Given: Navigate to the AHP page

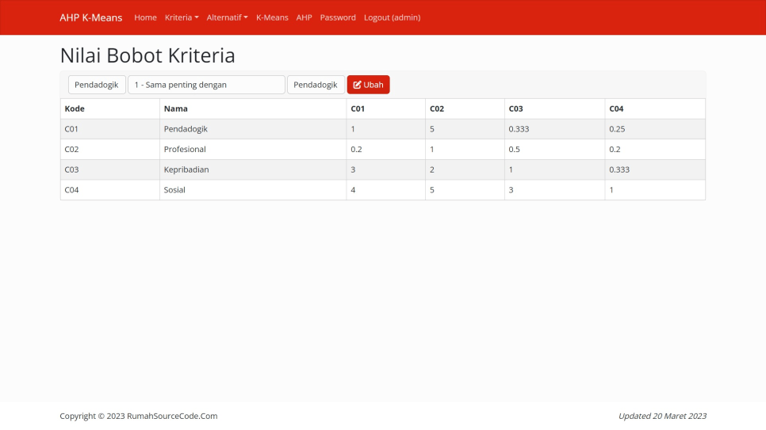Looking at the screenshot, I should pyautogui.click(x=304, y=17).
